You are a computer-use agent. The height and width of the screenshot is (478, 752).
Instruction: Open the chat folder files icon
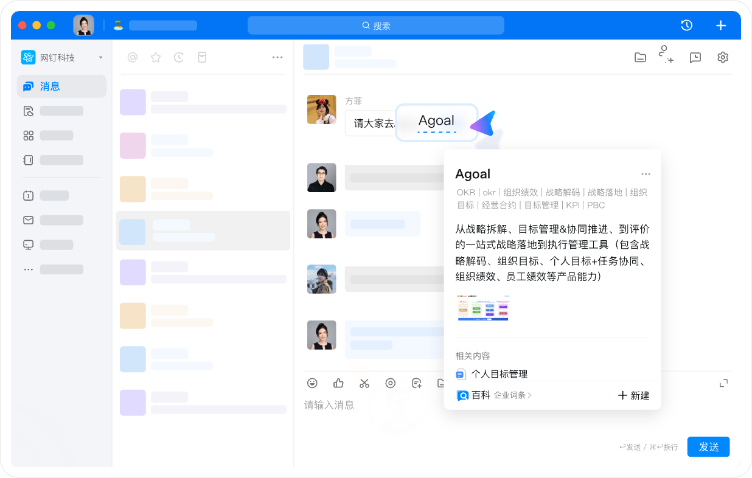click(x=640, y=57)
